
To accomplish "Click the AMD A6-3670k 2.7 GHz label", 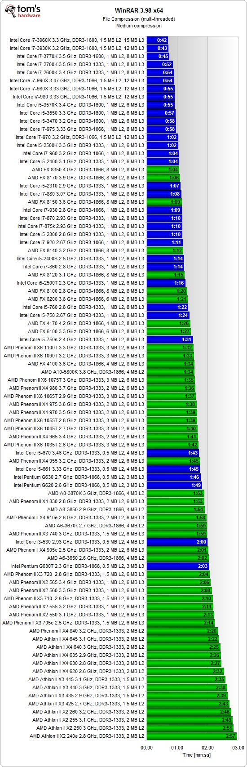I will 95,526.
